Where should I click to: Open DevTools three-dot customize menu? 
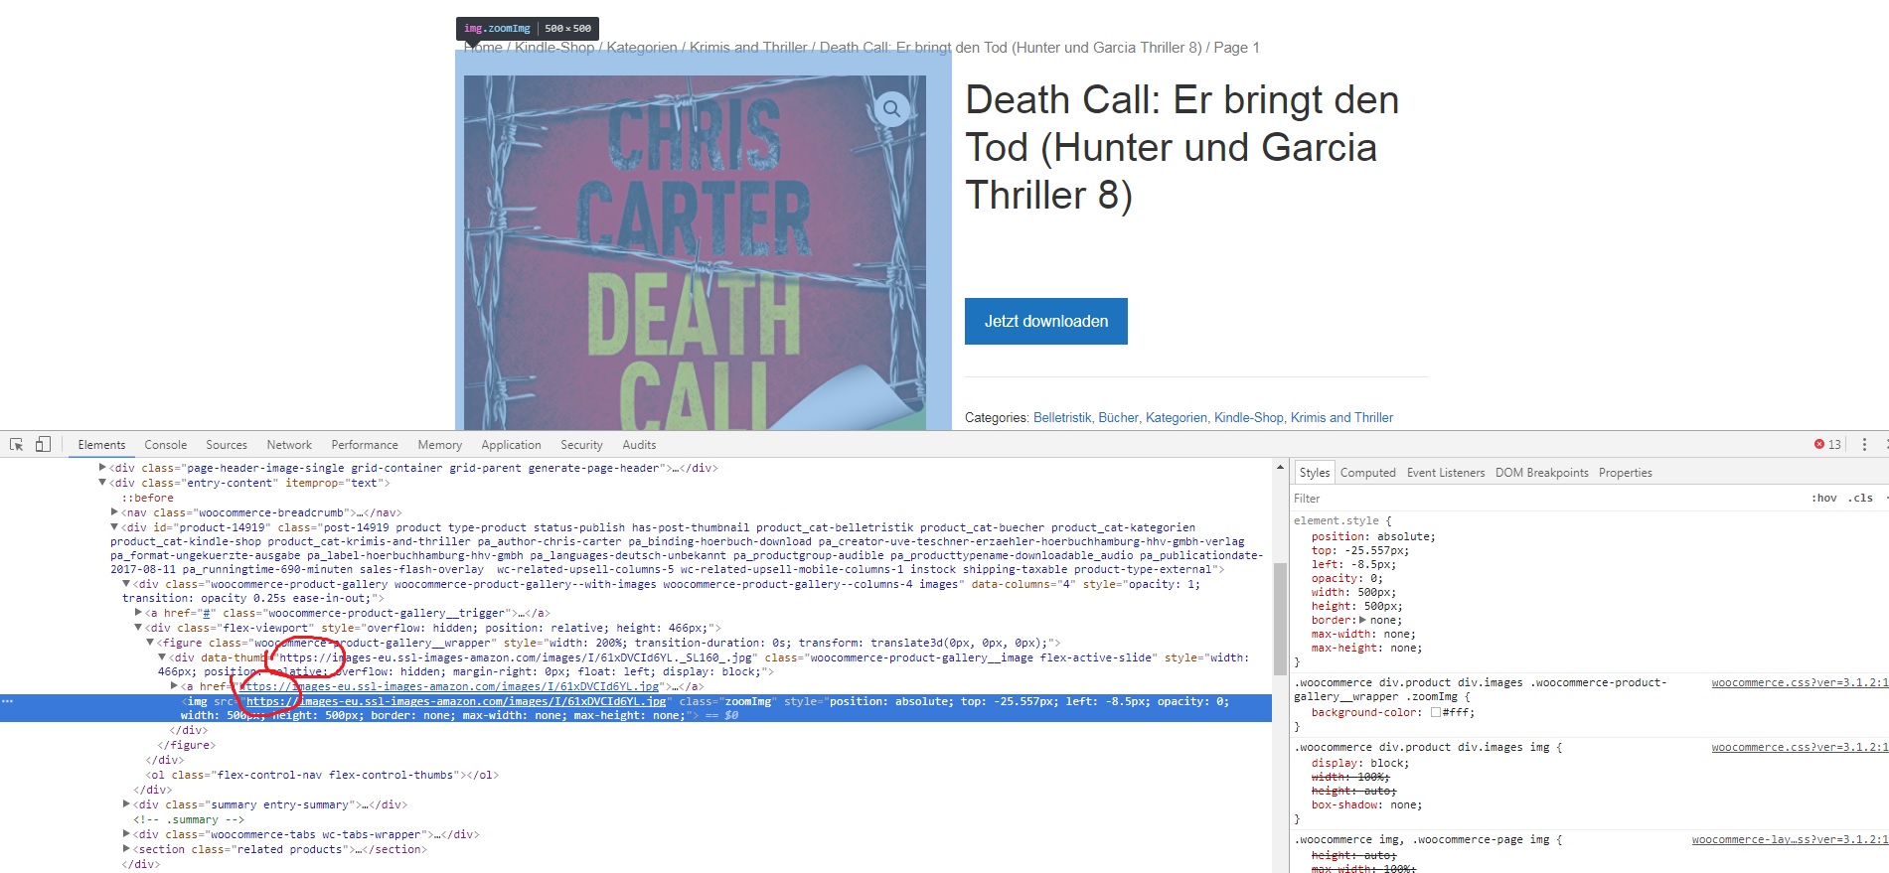pos(1864,445)
